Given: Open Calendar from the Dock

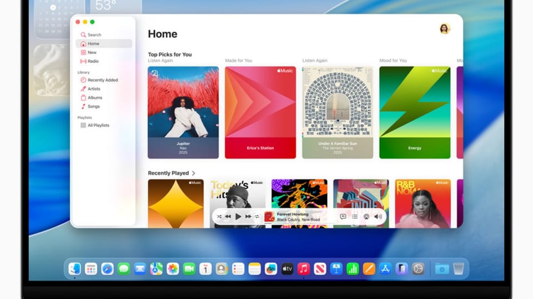Looking at the screenshot, I should (x=205, y=269).
